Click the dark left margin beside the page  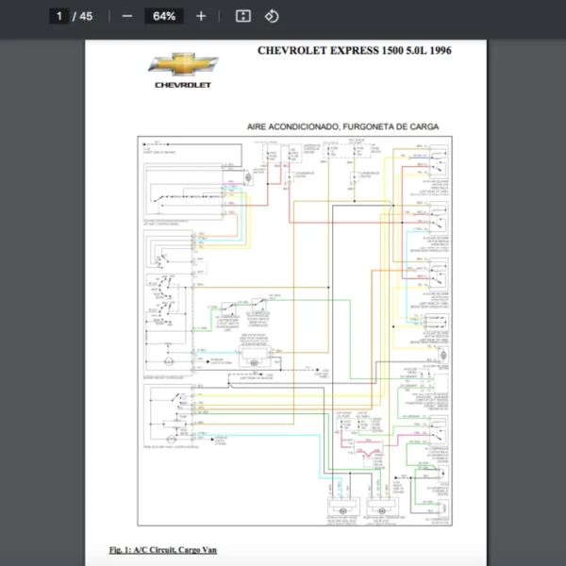coord(42,283)
